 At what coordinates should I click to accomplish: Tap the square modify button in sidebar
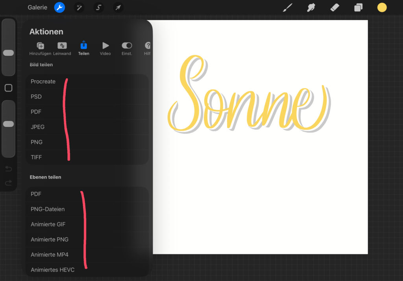9,88
